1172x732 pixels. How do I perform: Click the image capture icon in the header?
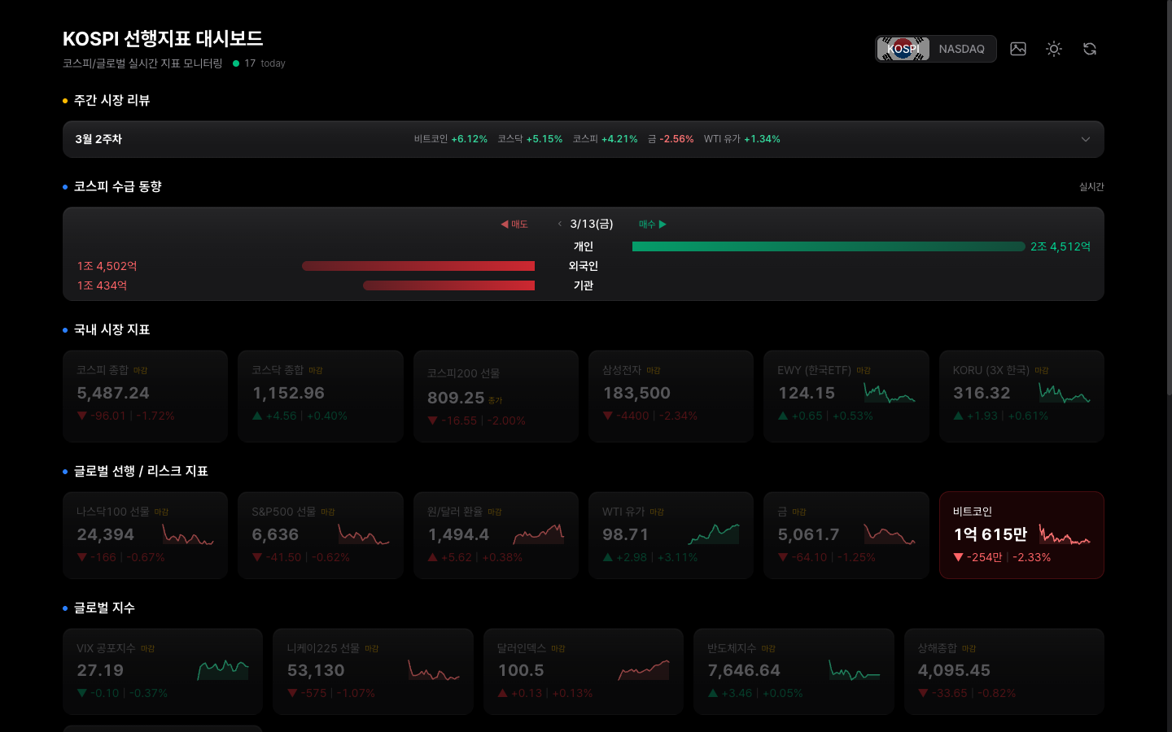click(x=1017, y=49)
